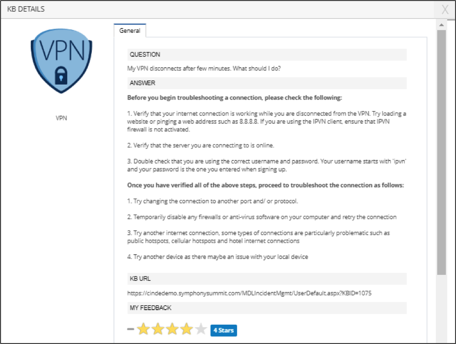Click the scrollbar track below the thumb
This screenshot has height=344, width=456.
coord(442,308)
